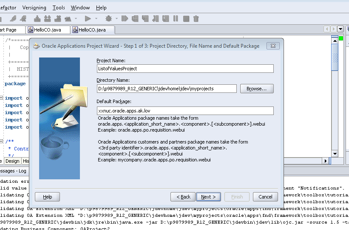The width and height of the screenshot is (349, 230).
Task: Click the Step Into debugger icon
Action: click(145, 18)
